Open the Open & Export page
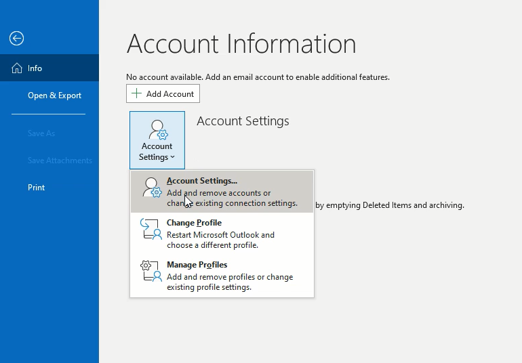The width and height of the screenshot is (522, 363). 54,95
